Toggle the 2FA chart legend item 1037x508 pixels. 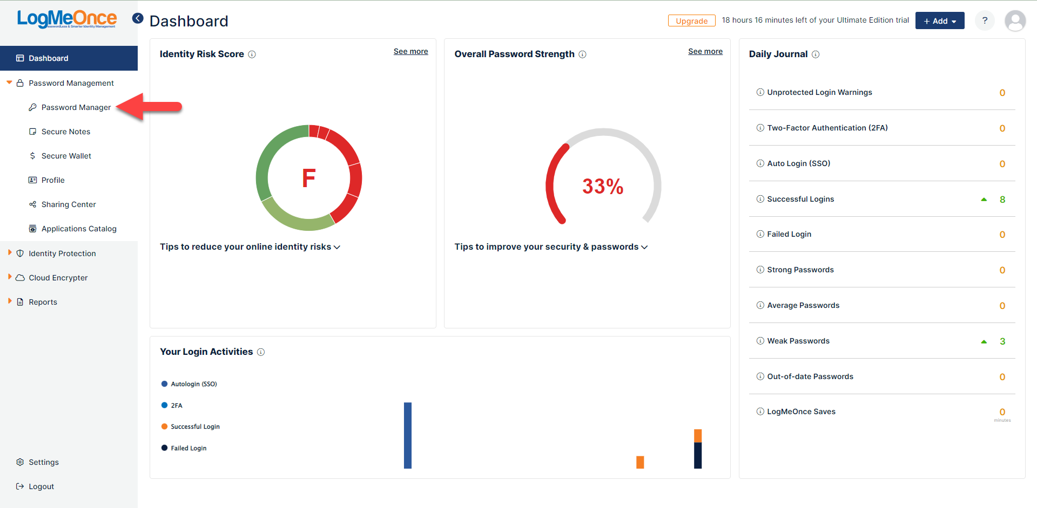coord(172,406)
